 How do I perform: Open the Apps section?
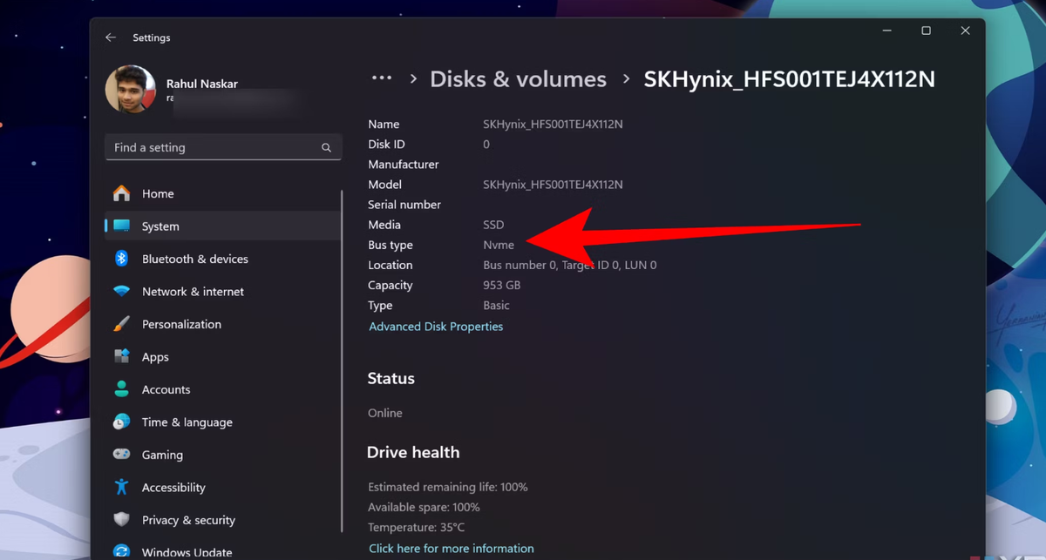[222, 357]
